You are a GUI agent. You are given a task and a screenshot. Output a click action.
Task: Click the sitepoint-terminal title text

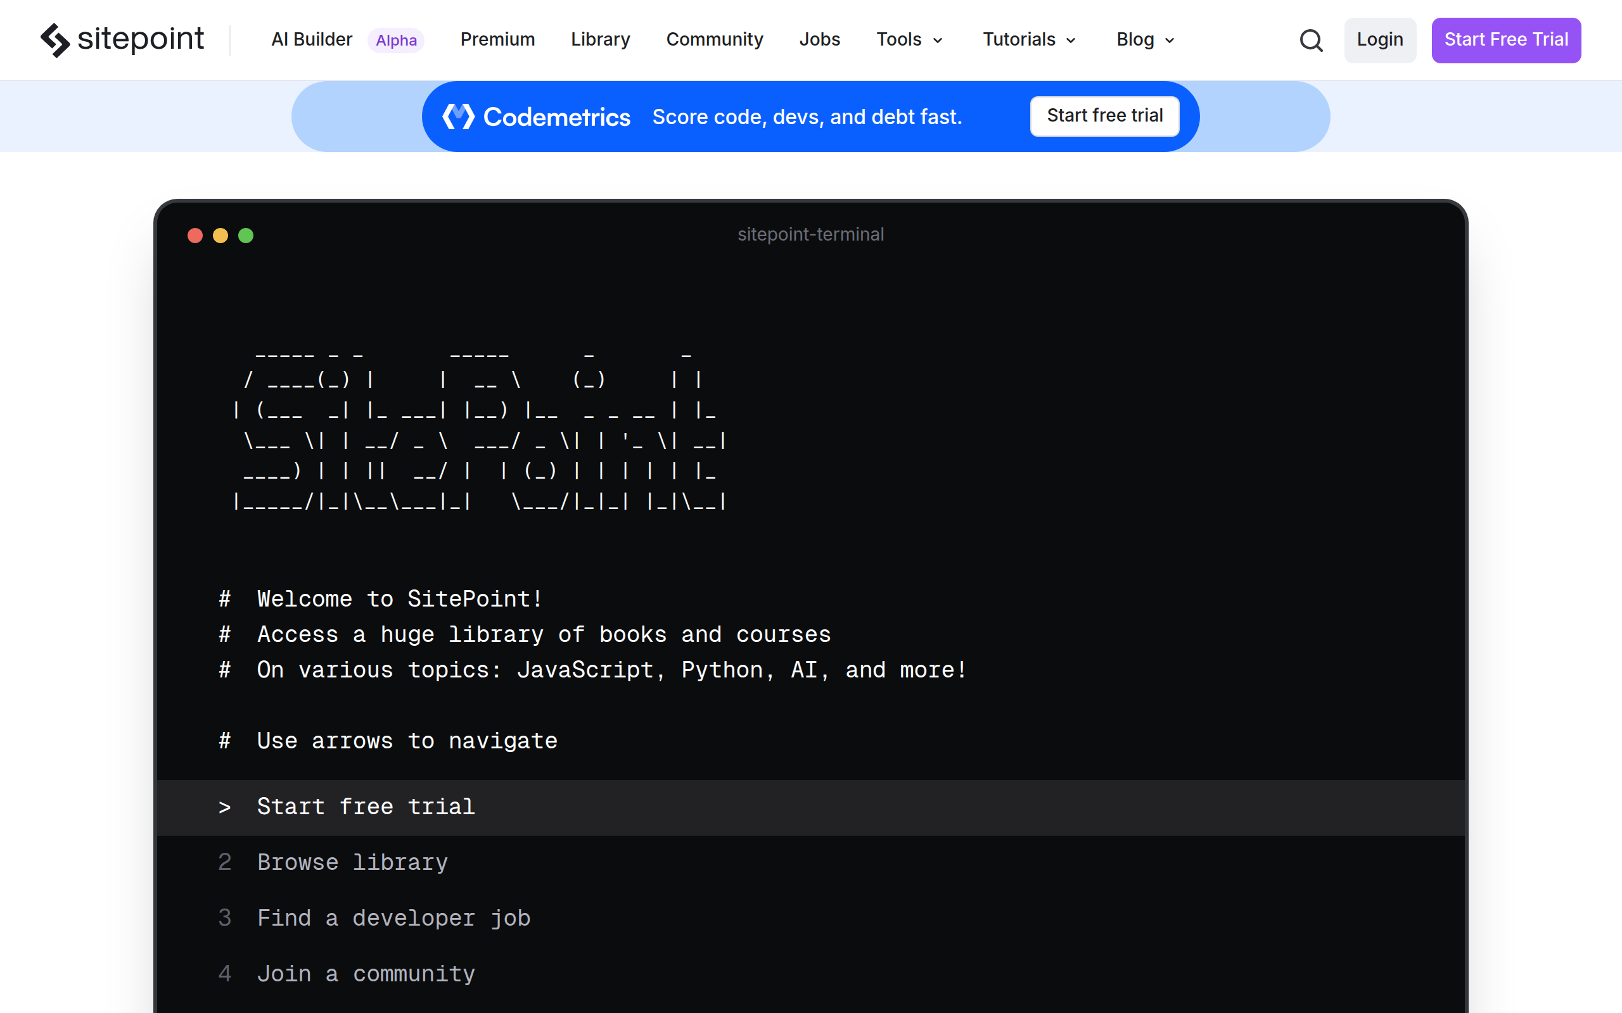tap(811, 234)
